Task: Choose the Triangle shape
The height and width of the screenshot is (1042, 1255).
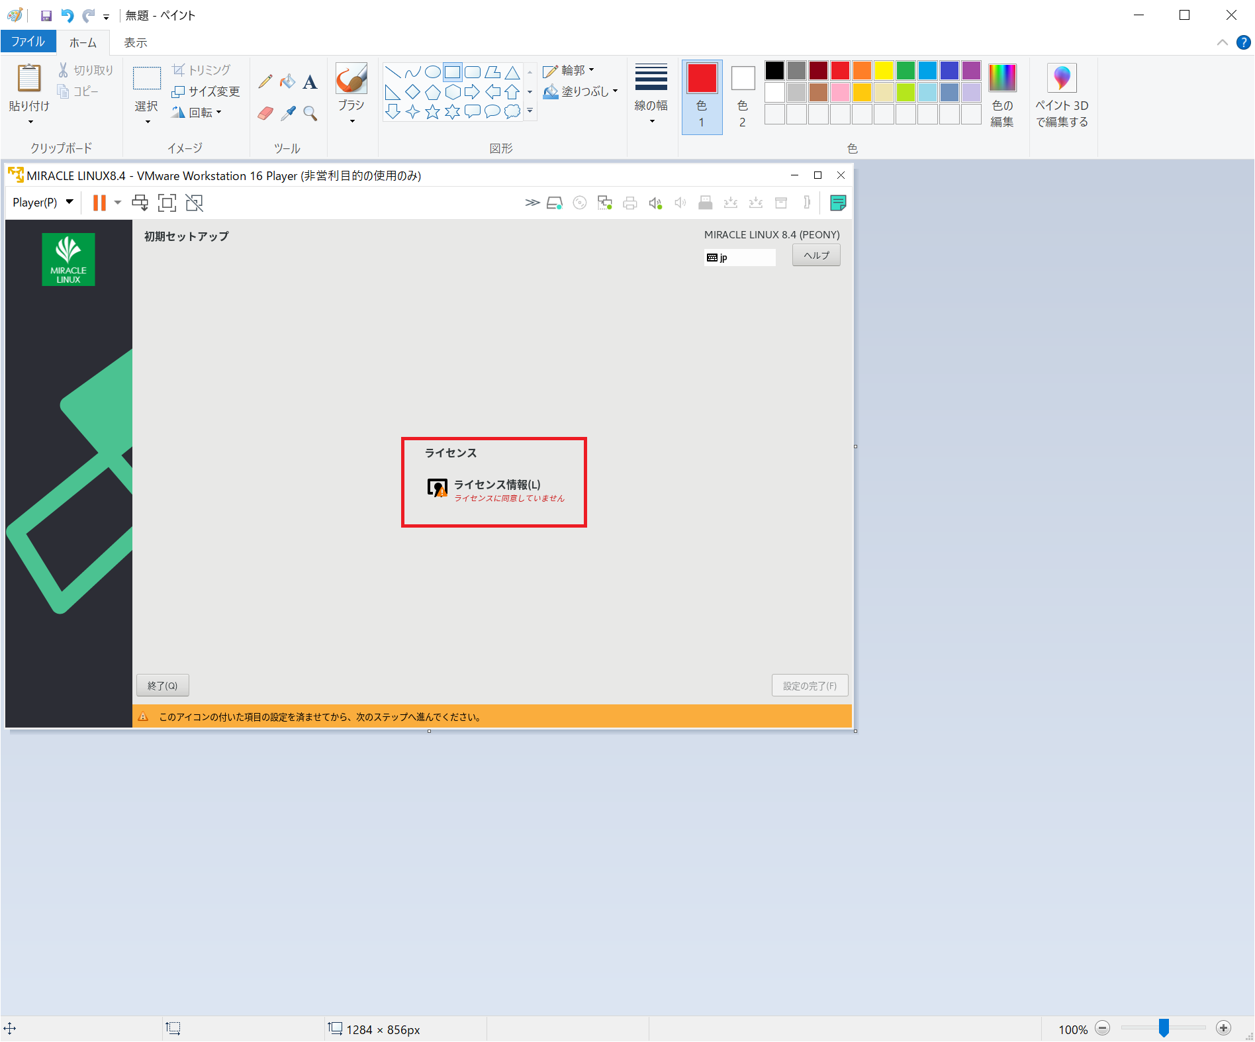Action: click(x=512, y=72)
